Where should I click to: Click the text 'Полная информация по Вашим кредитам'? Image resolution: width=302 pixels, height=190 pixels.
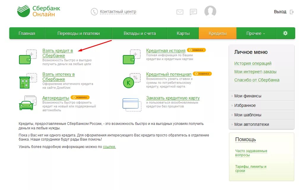pyautogui.click(x=169, y=57)
